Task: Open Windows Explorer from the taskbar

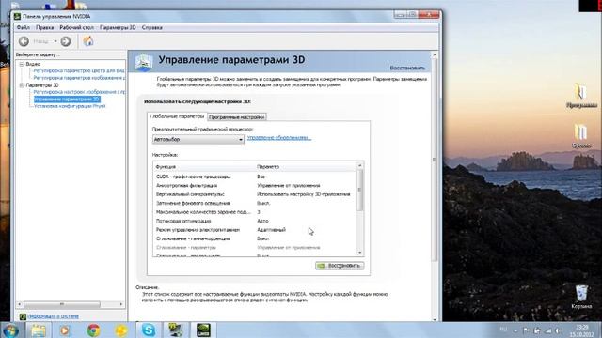Action: [38, 330]
